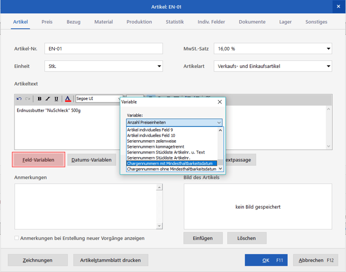346x272 pixels.
Task: Choose Chargennummern ohne Mindesthaltbarkeitsdatum
Action: tap(172, 169)
